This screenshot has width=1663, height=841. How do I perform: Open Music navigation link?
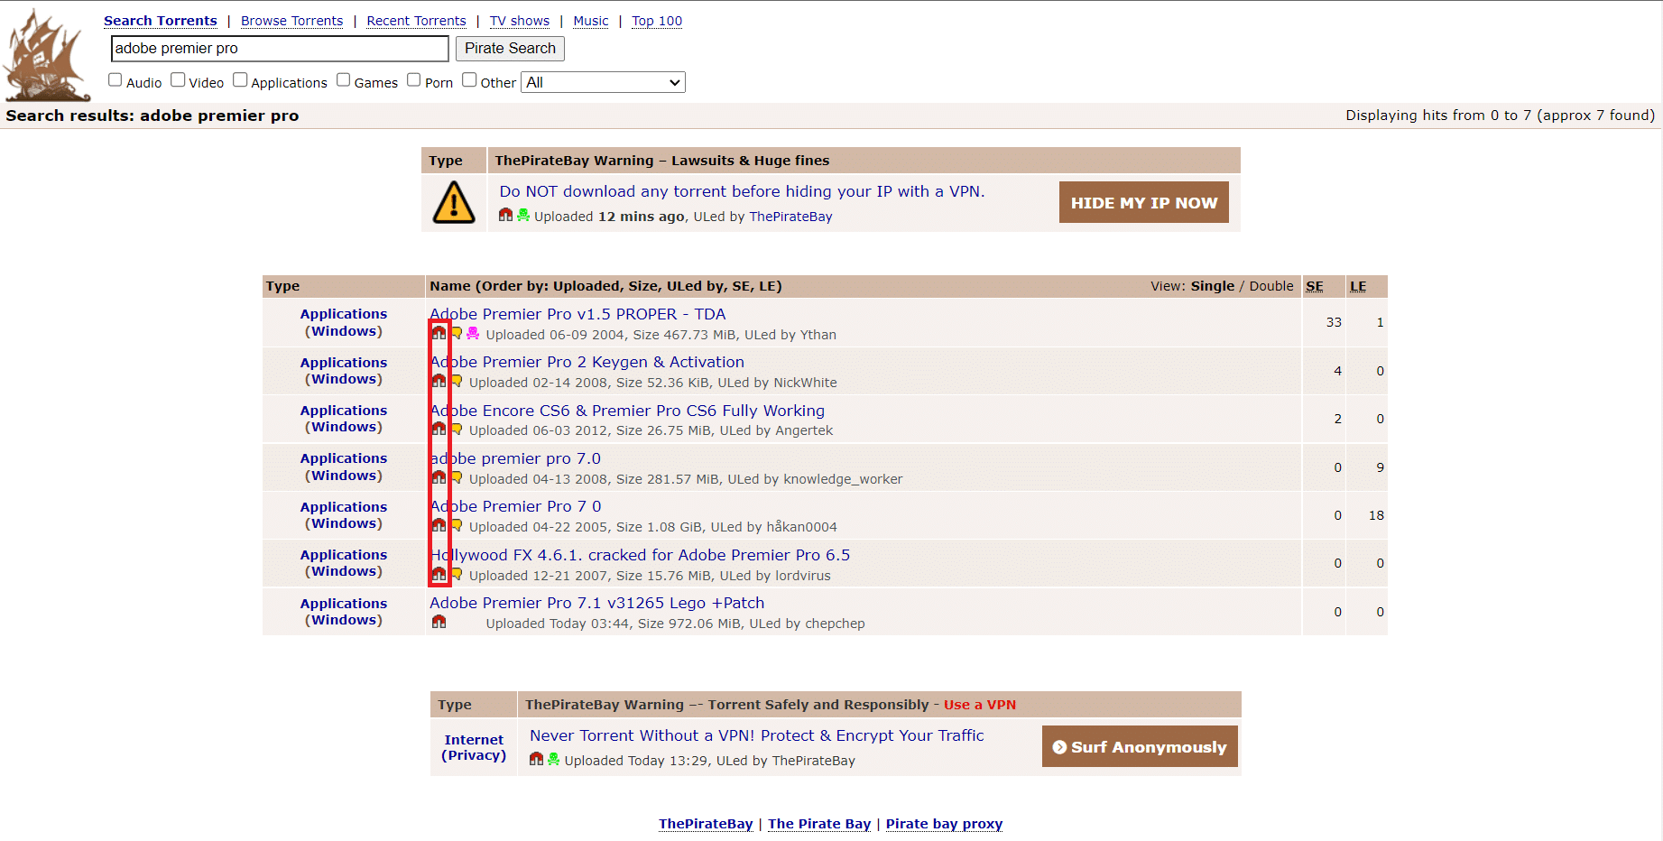point(591,21)
